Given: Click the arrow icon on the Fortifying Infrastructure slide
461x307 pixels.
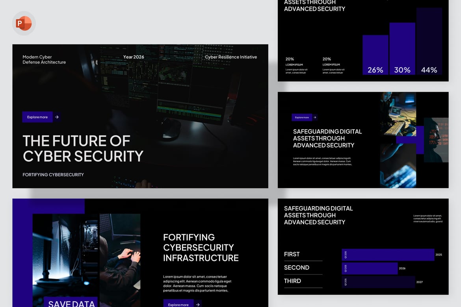Looking at the screenshot, I should [198, 304].
